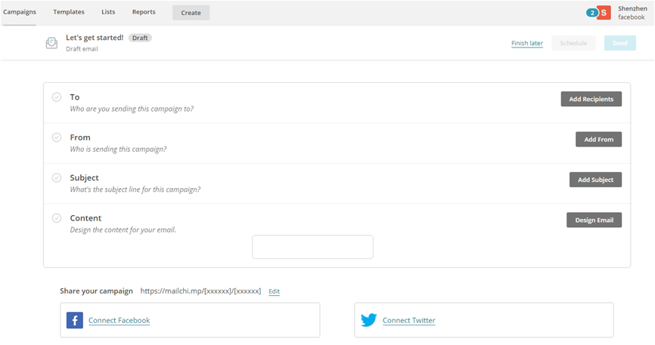Click the Subject section checkmark circle

(57, 177)
